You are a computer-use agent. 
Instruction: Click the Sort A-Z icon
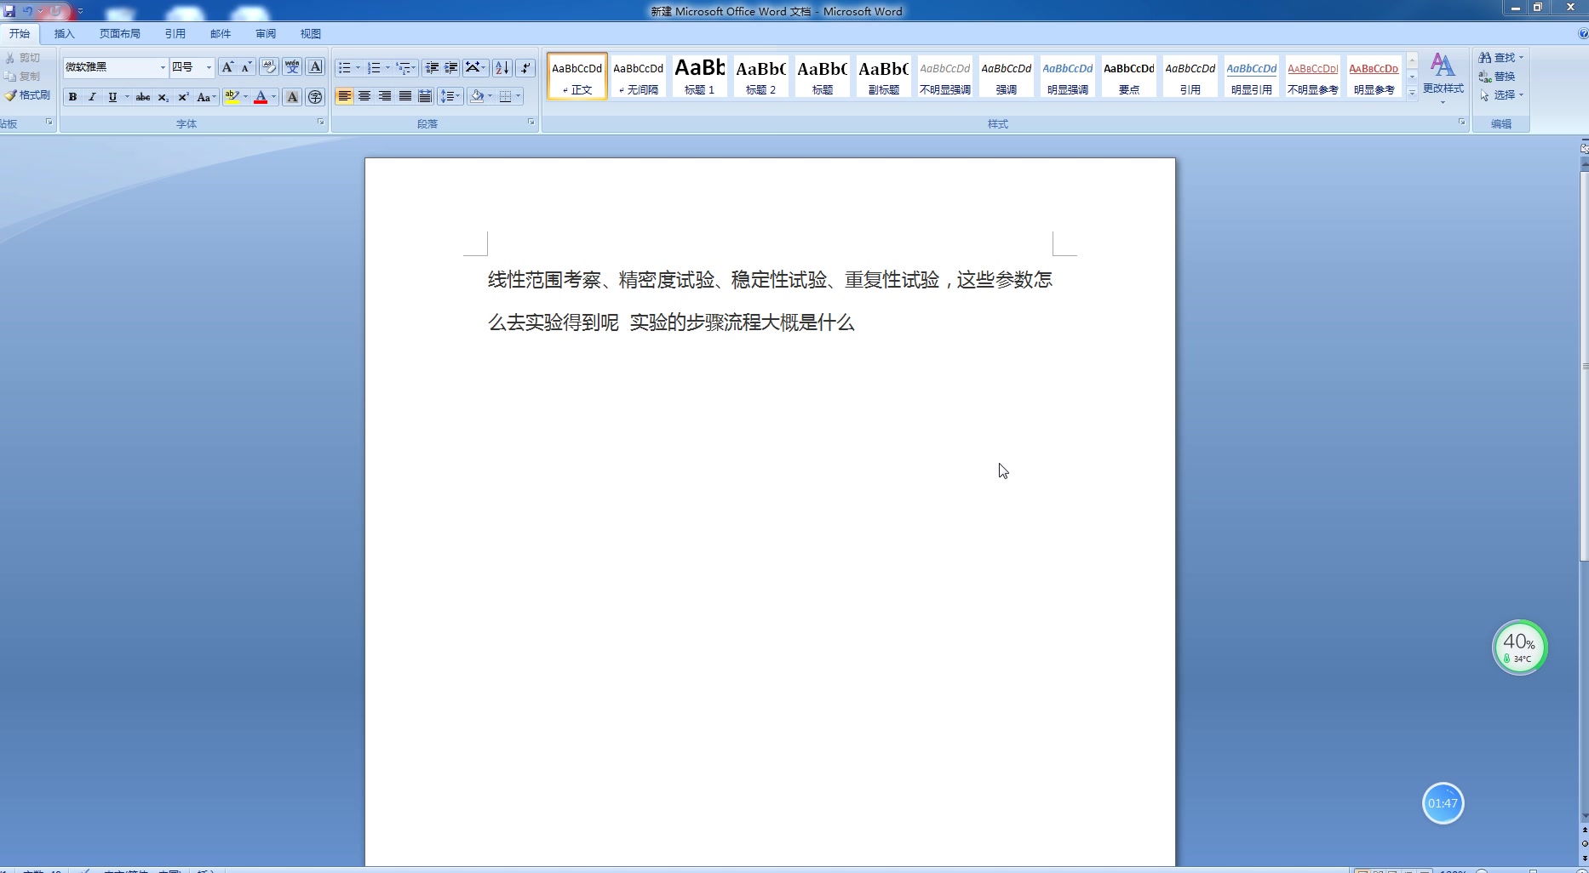click(502, 67)
